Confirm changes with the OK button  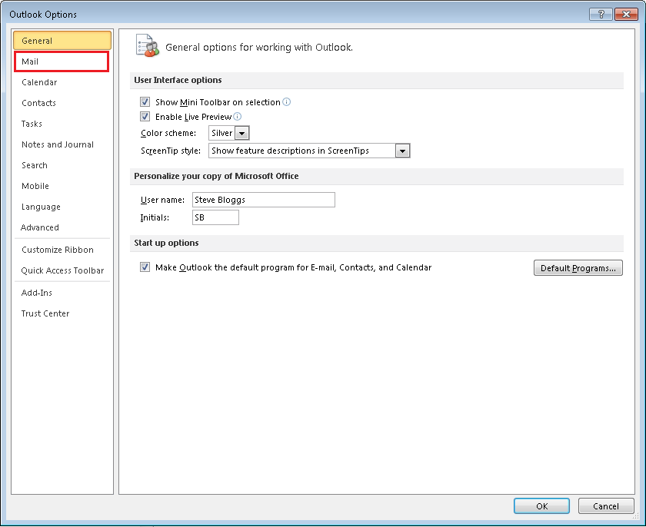(x=541, y=506)
